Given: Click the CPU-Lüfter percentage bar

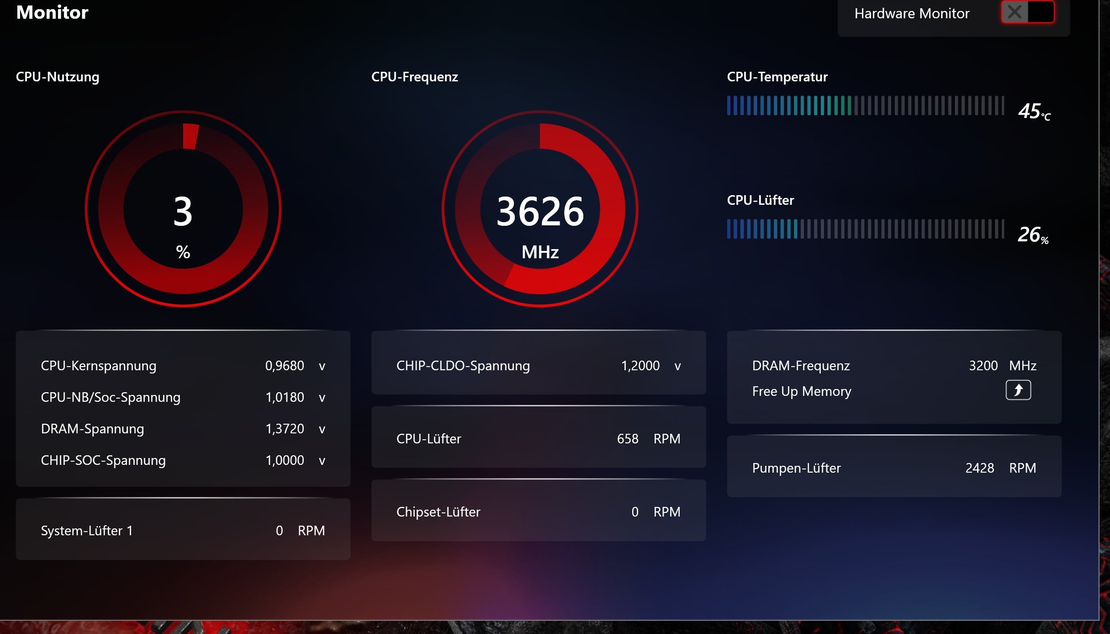Looking at the screenshot, I should [865, 229].
